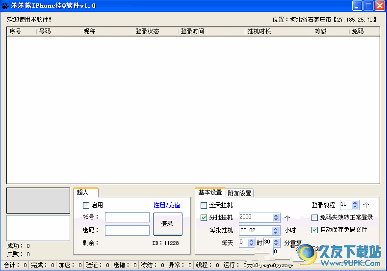Click the 成功: 0 counter

(18, 246)
